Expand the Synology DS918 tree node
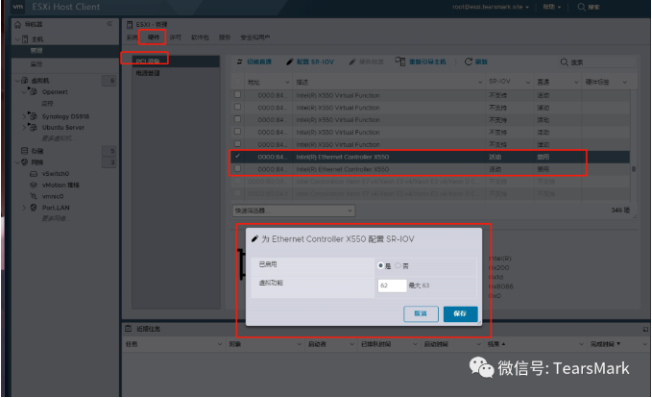 pyautogui.click(x=24, y=116)
